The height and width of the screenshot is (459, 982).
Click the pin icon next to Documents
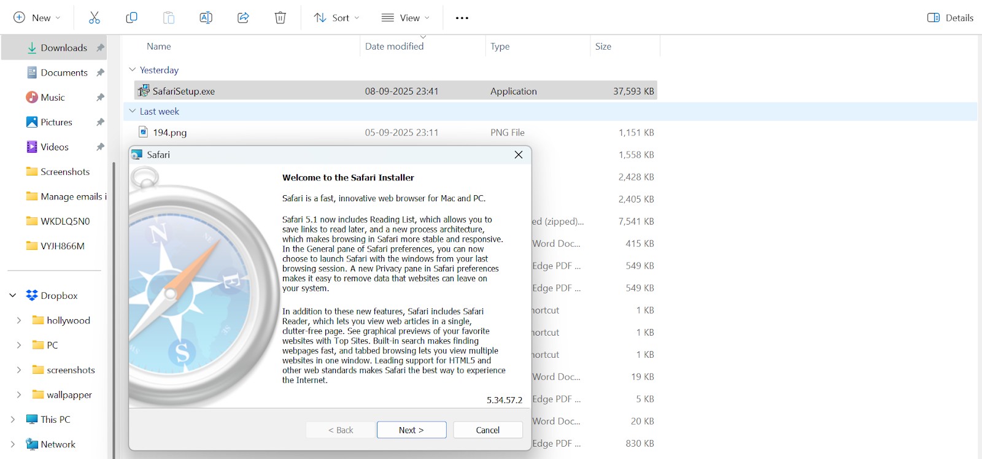(100, 72)
